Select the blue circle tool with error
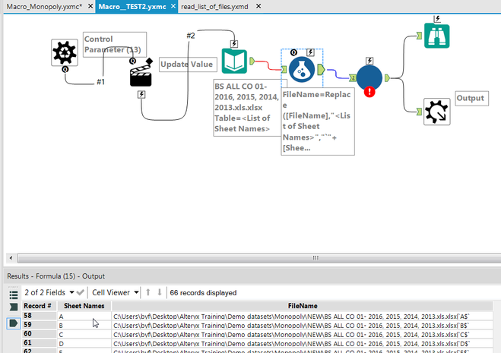The image size is (501, 353). pyautogui.click(x=369, y=78)
